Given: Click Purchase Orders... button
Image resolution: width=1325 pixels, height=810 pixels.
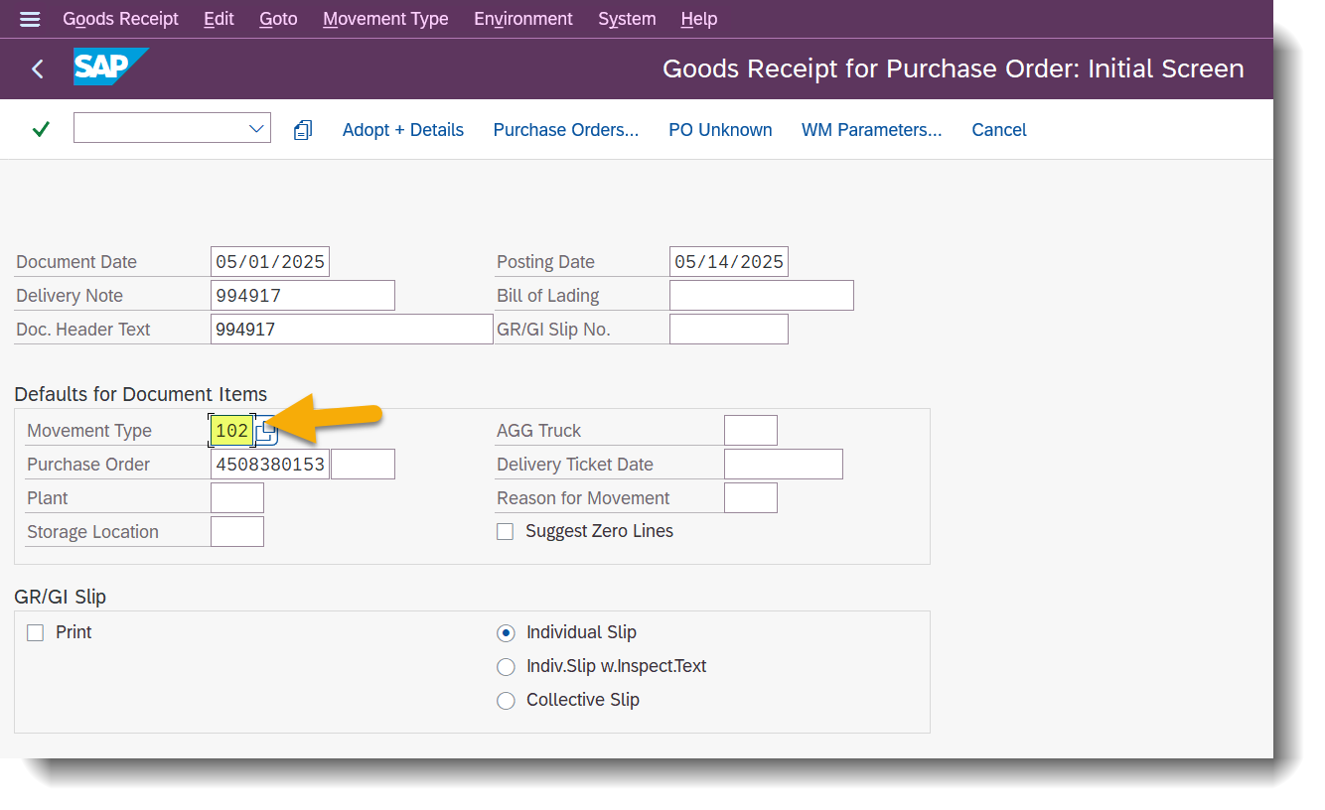Looking at the screenshot, I should pos(566,130).
